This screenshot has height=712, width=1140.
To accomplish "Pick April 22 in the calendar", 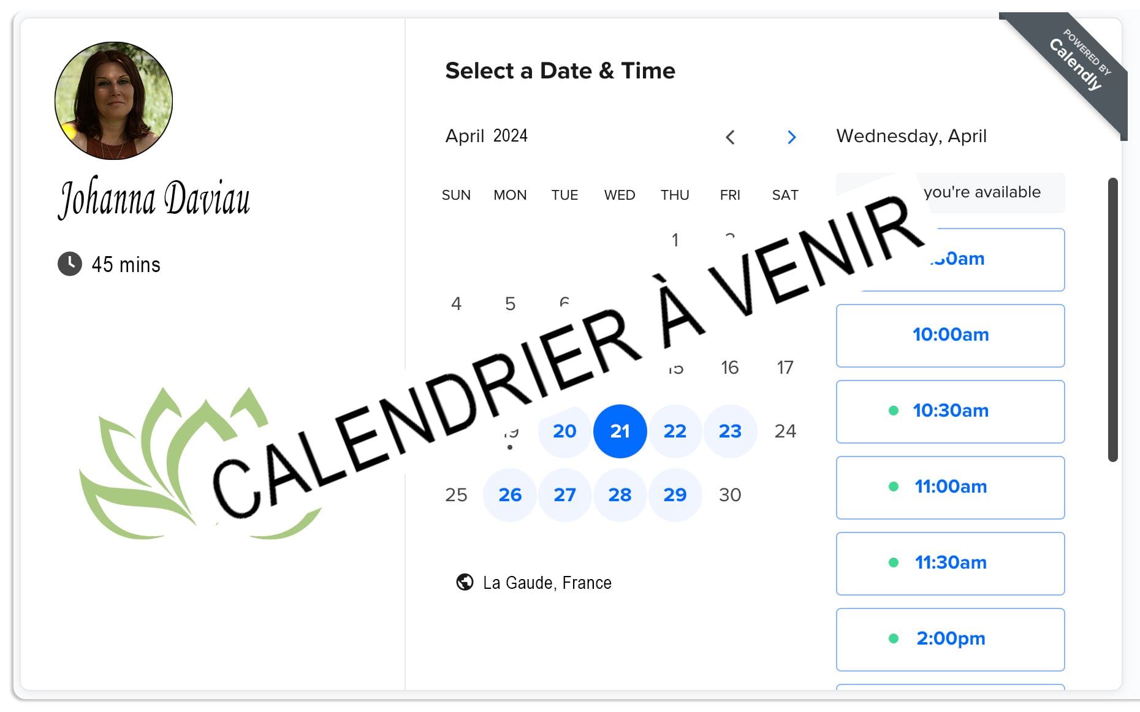I will tap(675, 431).
